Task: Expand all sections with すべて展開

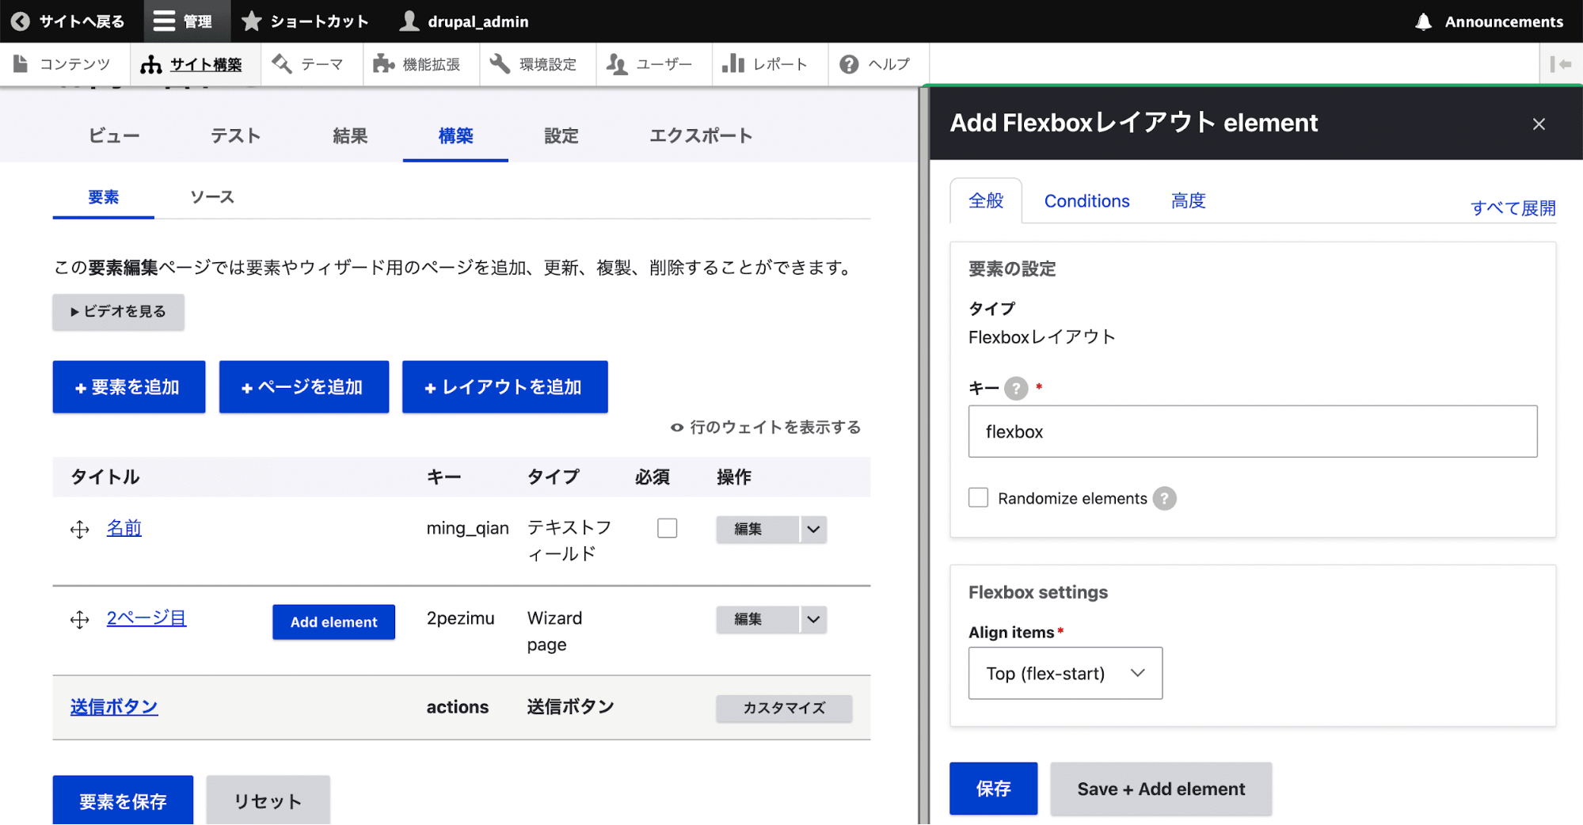Action: click(1513, 208)
